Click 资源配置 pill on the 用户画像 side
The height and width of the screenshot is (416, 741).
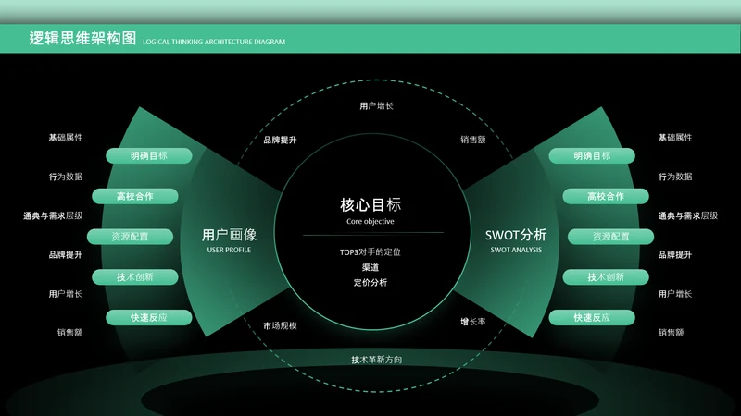(130, 237)
